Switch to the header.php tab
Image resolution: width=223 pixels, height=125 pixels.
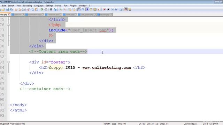pyautogui.click(x=105, y=15)
